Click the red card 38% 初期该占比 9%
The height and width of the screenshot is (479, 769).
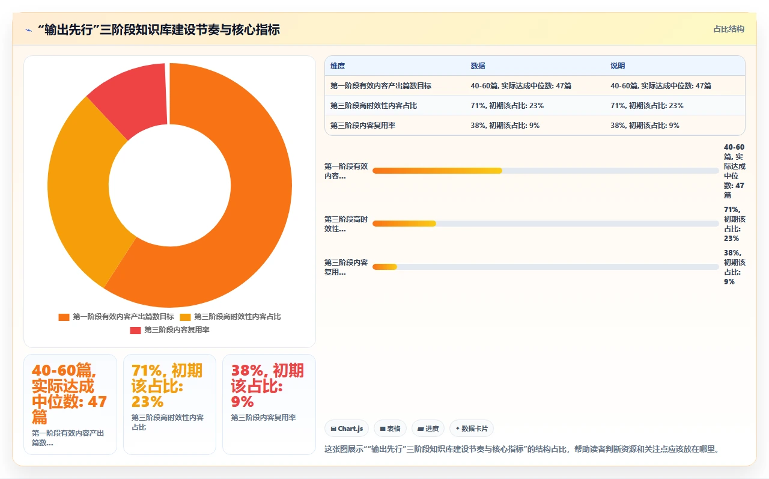(x=269, y=404)
